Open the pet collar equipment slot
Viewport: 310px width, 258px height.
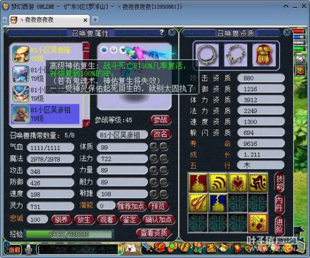207,55
